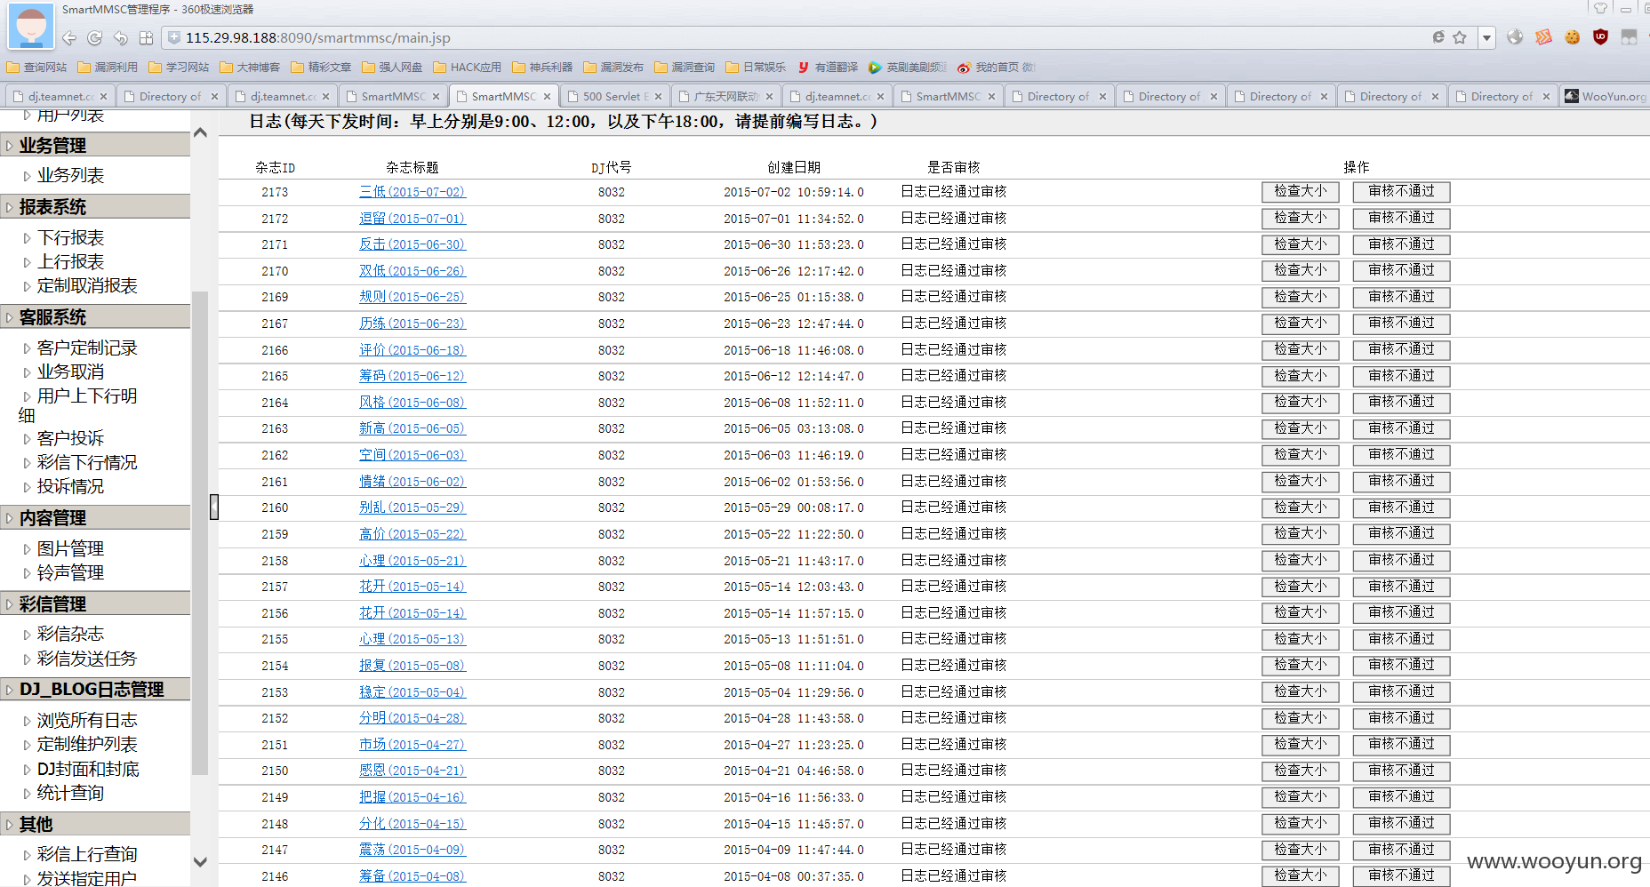Switch to the WooYun.org tab
Image resolution: width=1650 pixels, height=887 pixels.
click(x=1605, y=96)
